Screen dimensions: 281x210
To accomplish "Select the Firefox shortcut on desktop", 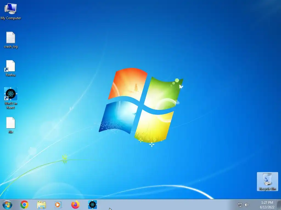I will click(11, 68).
